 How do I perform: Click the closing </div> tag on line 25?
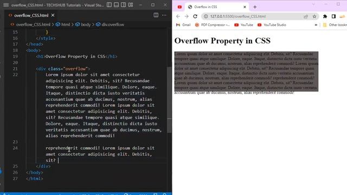43,166
